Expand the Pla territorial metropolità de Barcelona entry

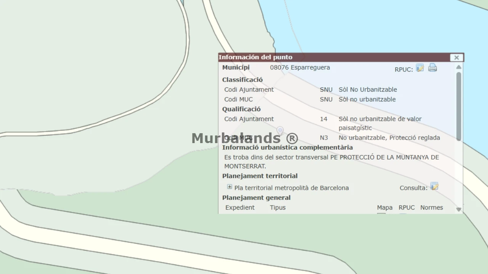coord(230,187)
